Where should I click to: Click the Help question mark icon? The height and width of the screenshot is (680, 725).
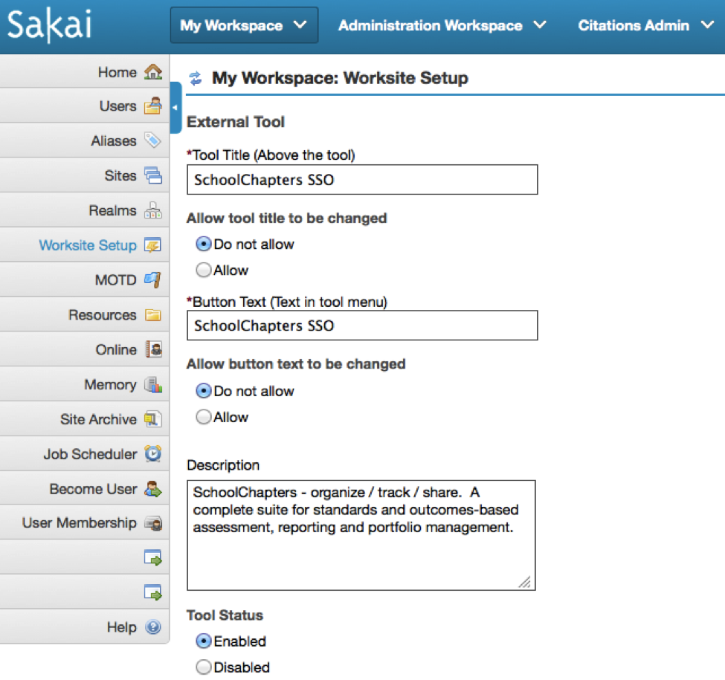(x=153, y=627)
